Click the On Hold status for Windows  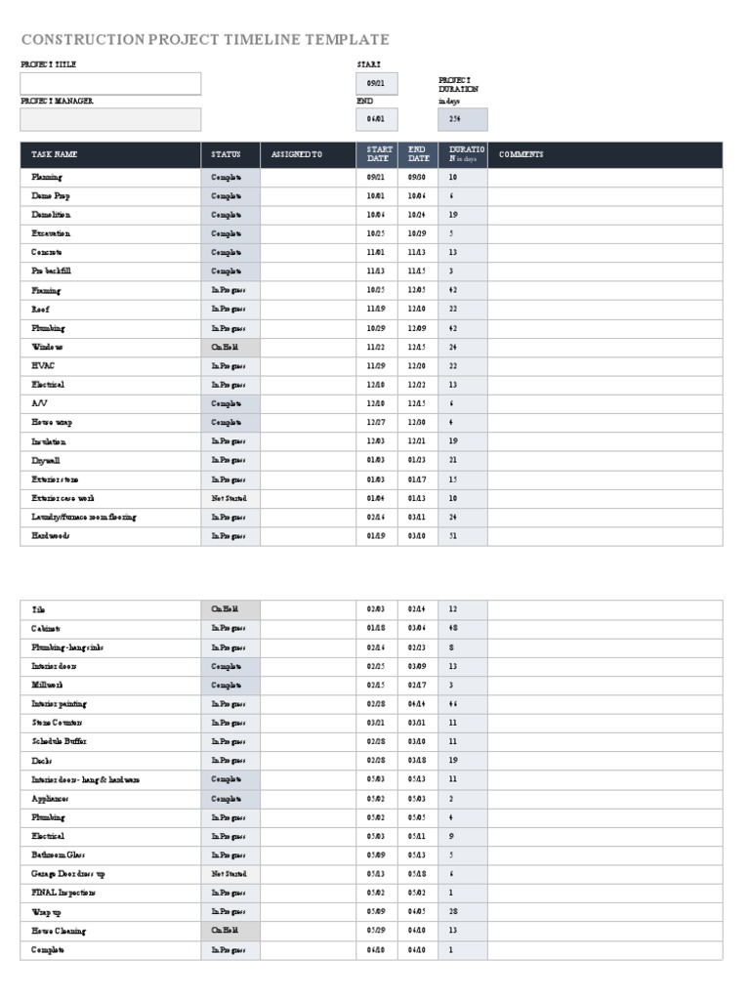(230, 348)
